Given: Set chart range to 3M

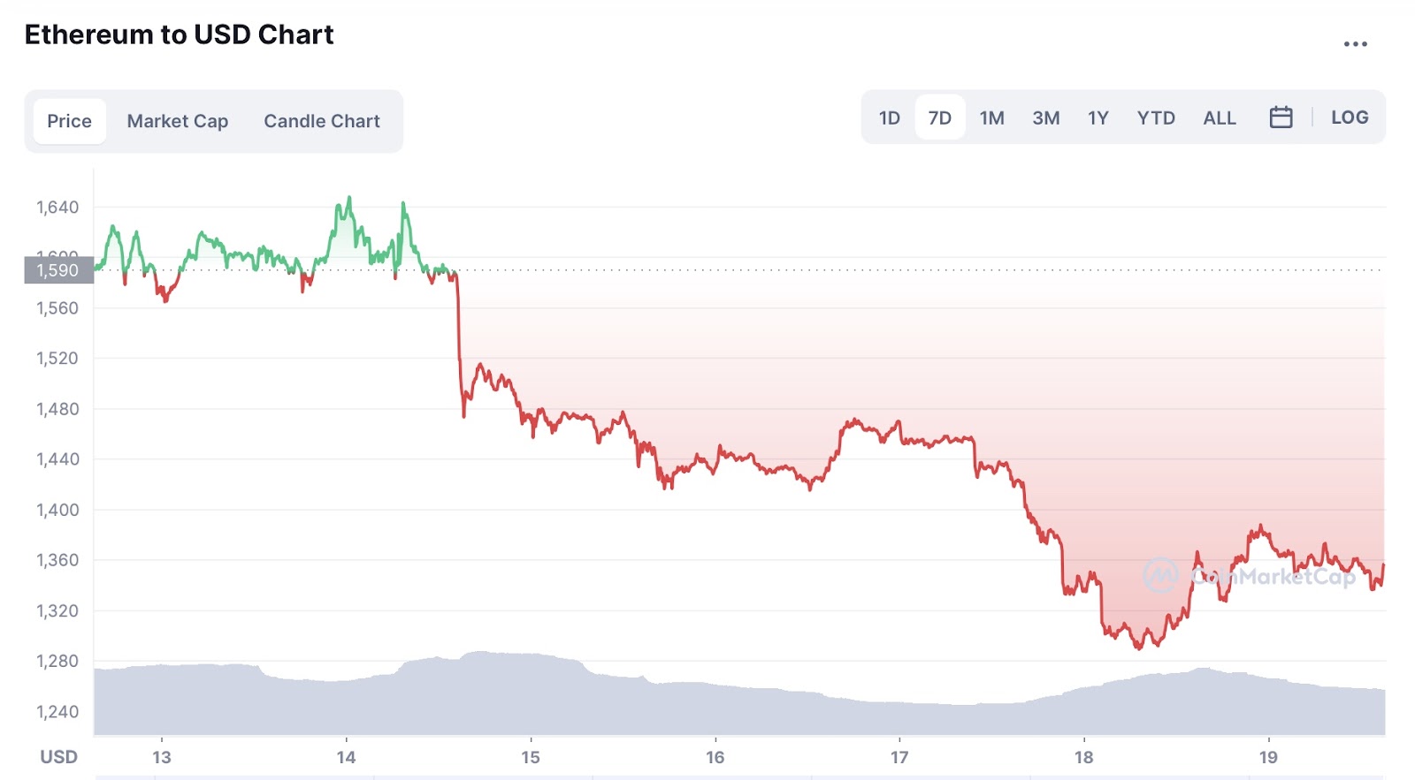Looking at the screenshot, I should [1045, 117].
